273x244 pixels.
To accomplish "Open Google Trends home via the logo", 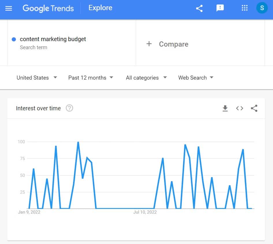I will tap(48, 8).
